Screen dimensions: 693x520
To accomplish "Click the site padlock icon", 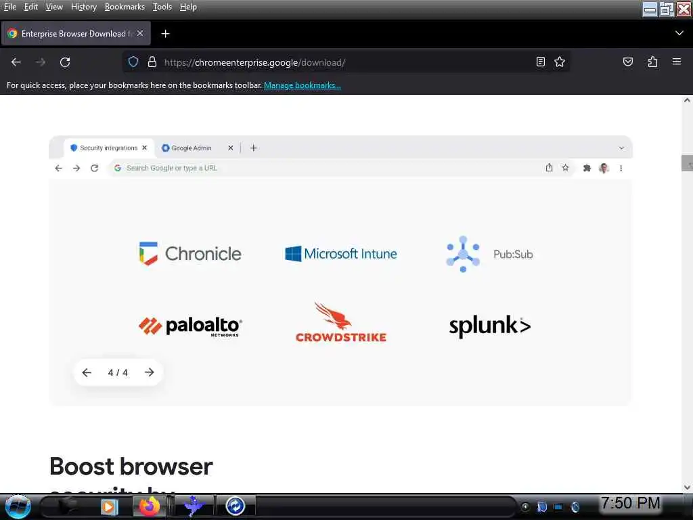I will click(x=152, y=62).
